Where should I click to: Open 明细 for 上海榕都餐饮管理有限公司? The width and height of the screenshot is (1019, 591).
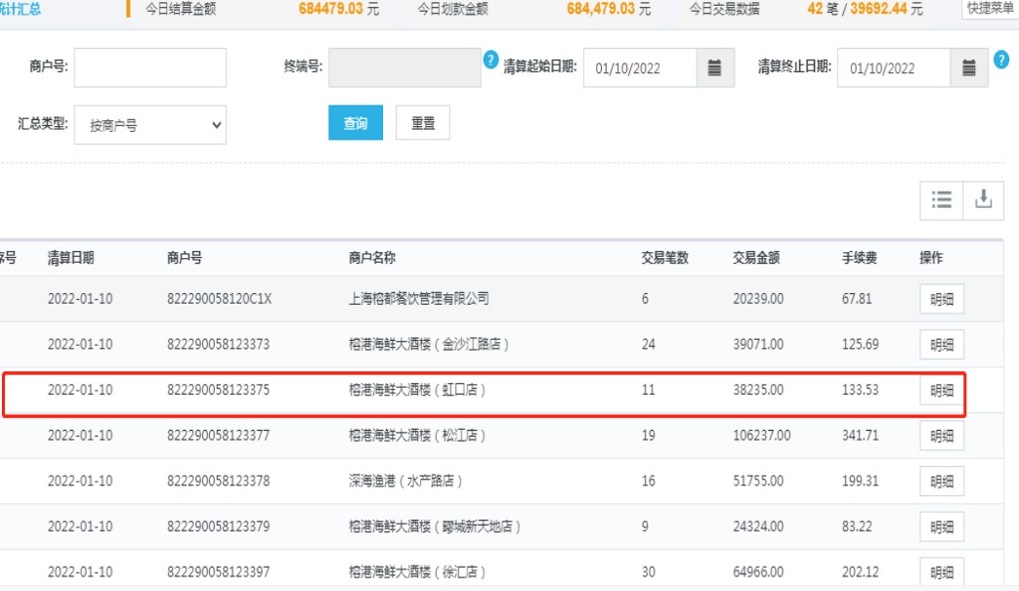pos(942,300)
